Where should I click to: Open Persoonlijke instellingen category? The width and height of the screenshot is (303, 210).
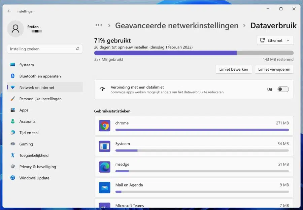pos(45,99)
